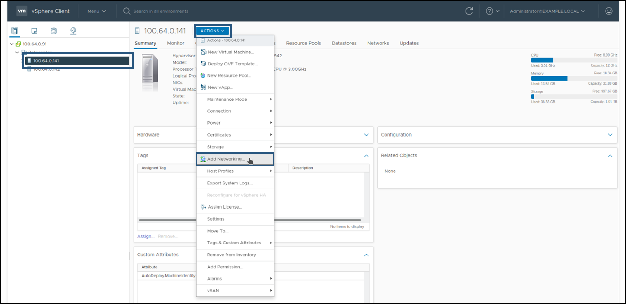Click Deploy OVF Template icon
This screenshot has height=304, width=626.
pyautogui.click(x=203, y=64)
